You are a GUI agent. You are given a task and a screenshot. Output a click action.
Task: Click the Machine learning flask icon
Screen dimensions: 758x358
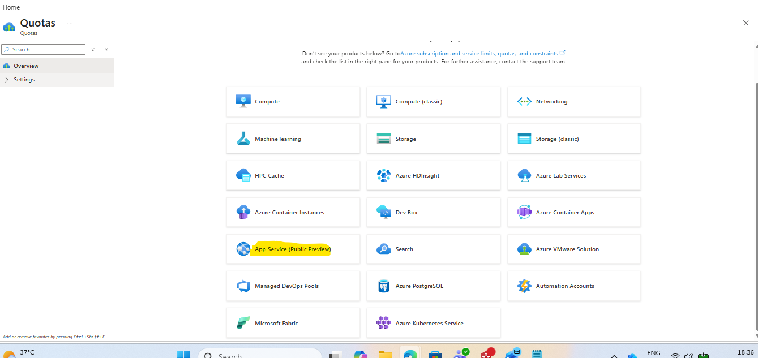[243, 139]
